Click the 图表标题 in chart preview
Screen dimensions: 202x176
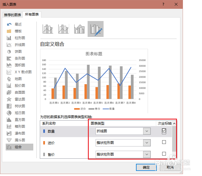tap(94, 54)
